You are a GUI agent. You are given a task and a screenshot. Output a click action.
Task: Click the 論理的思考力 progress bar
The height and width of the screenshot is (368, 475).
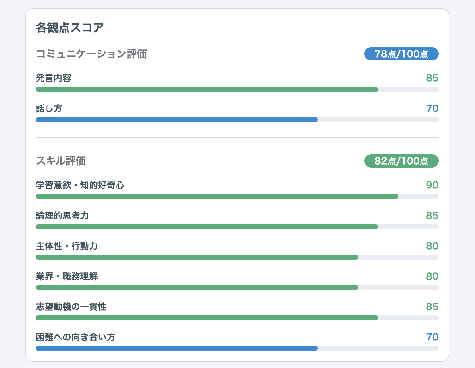click(x=237, y=227)
